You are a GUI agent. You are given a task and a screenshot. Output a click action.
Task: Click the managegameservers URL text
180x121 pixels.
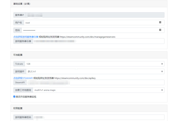click(x=88, y=37)
